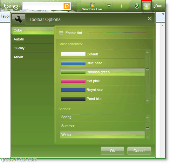Click the double chevron overflow icon
Image resolution: width=170 pixels, height=163 pixels.
(x=163, y=14)
